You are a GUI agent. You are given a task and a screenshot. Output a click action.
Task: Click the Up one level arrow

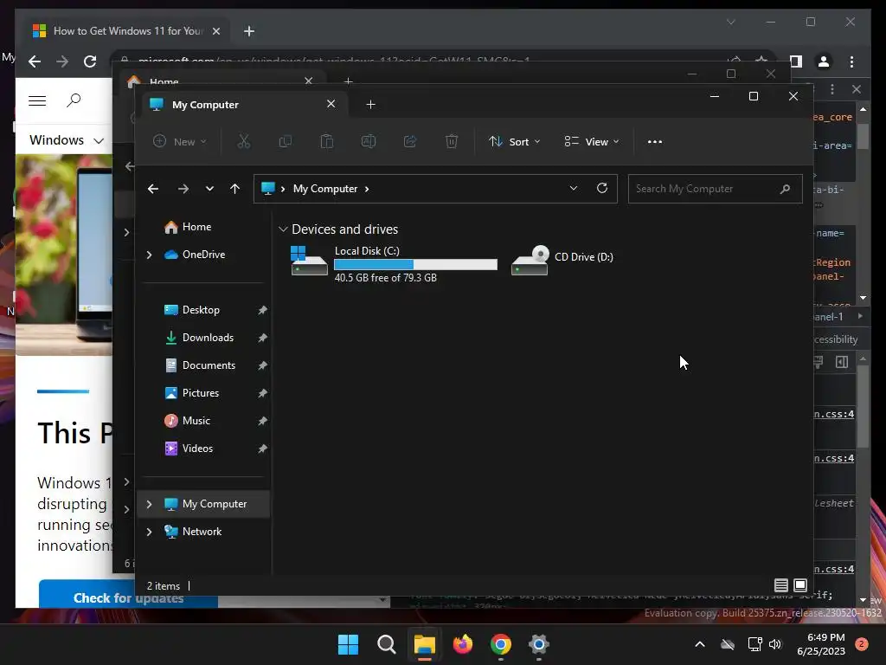coord(235,189)
